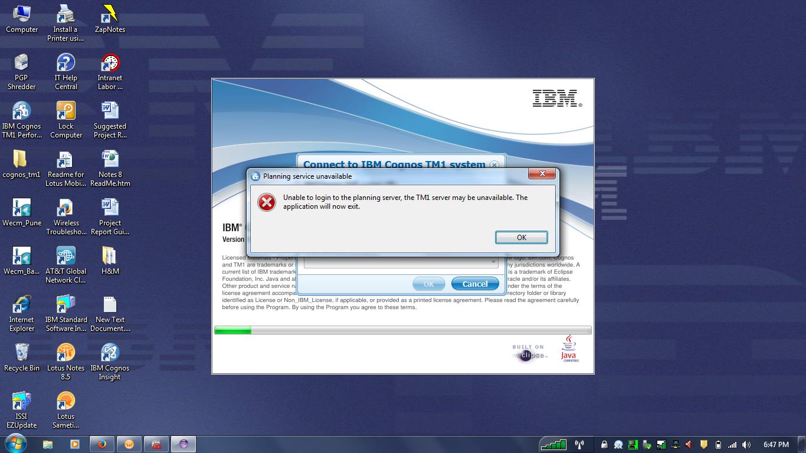This screenshot has height=453, width=806.
Task: Select the Lotus Notes 8.5 shortcut
Action: (x=65, y=362)
